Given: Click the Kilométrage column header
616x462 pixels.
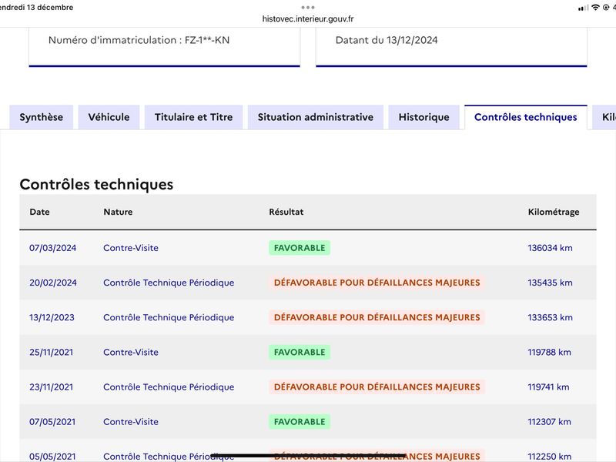Looking at the screenshot, I should coord(554,213).
